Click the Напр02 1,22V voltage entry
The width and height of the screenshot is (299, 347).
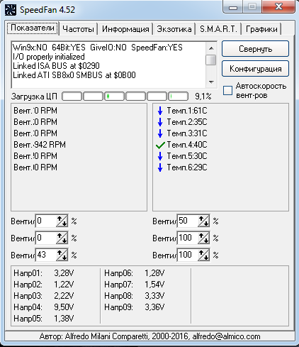[44, 285]
